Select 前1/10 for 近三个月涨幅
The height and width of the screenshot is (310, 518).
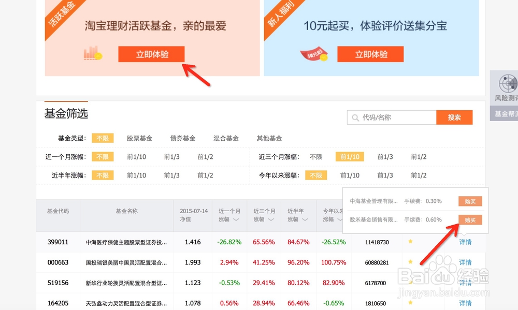350,156
